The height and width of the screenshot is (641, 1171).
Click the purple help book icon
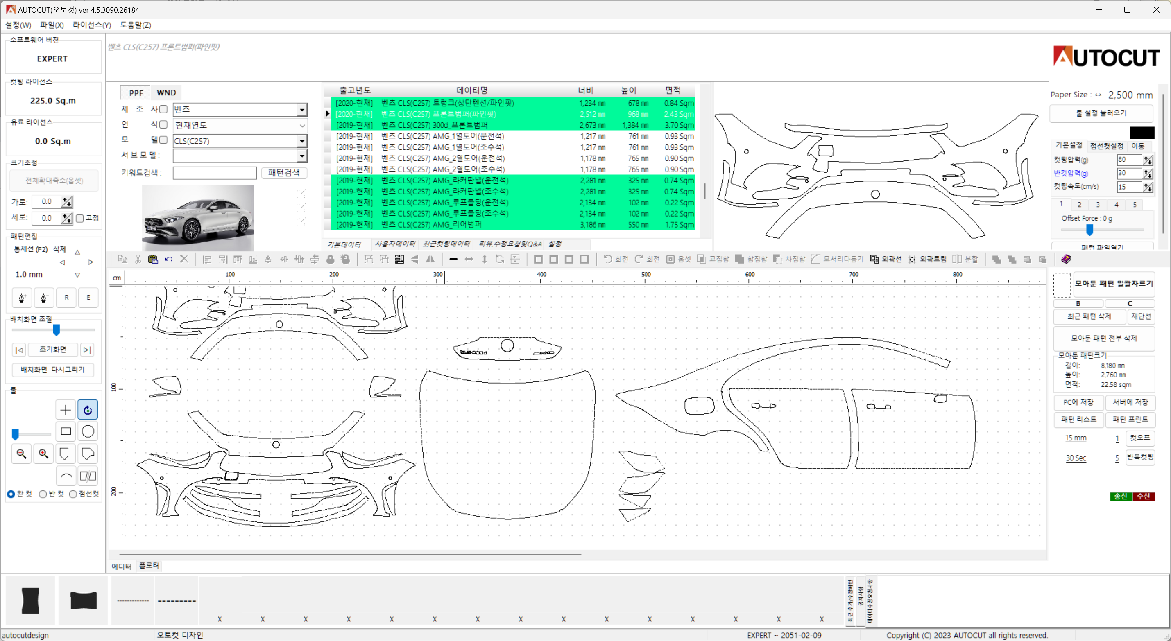[1067, 259]
